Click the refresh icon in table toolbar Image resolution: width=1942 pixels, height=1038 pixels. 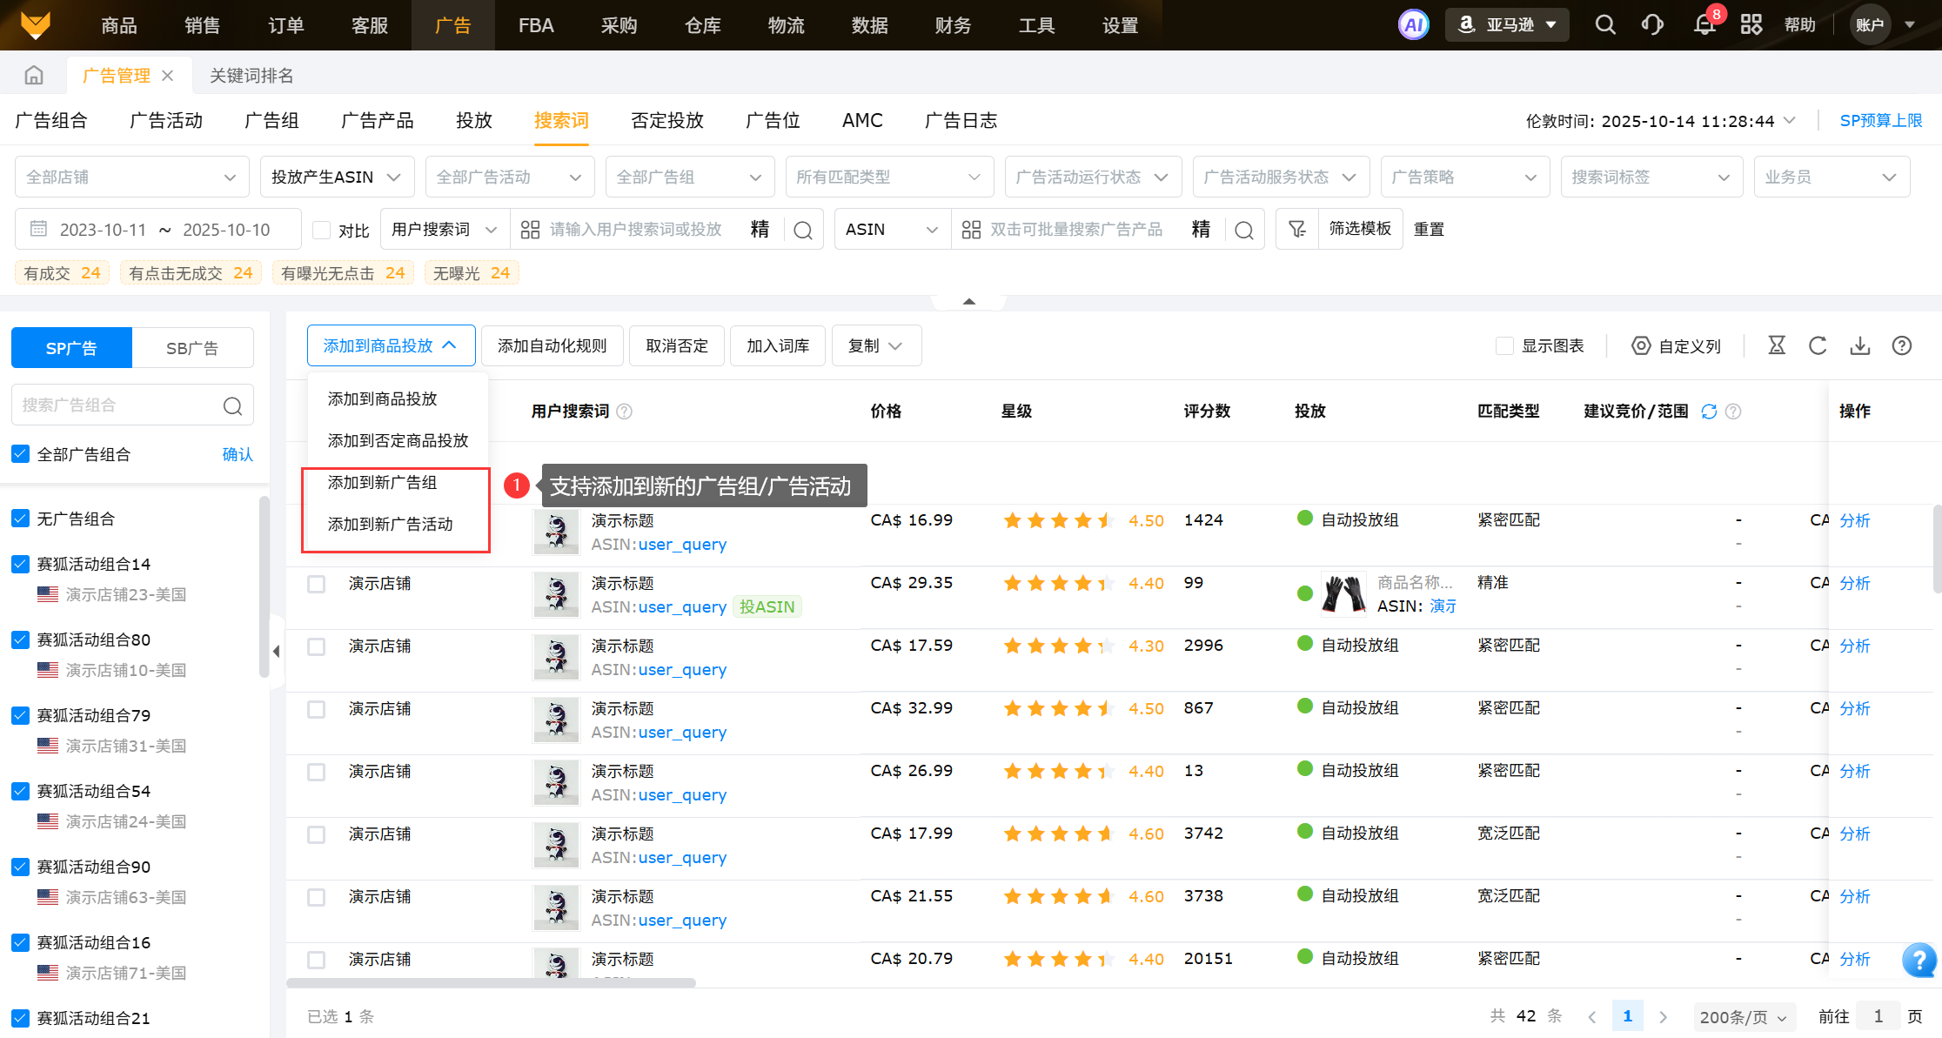click(x=1818, y=346)
